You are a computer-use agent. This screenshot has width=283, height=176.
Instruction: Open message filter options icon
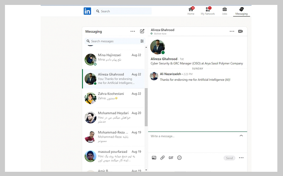142,41
